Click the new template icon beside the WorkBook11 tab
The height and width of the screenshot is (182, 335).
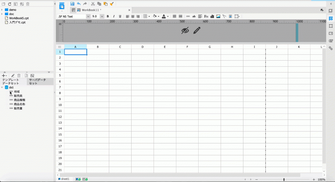pyautogui.click(x=74, y=10)
